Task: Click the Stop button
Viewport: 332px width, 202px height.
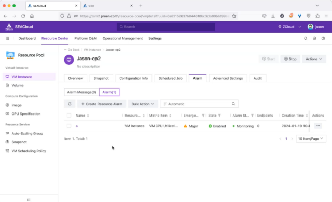Action: tap(290, 59)
